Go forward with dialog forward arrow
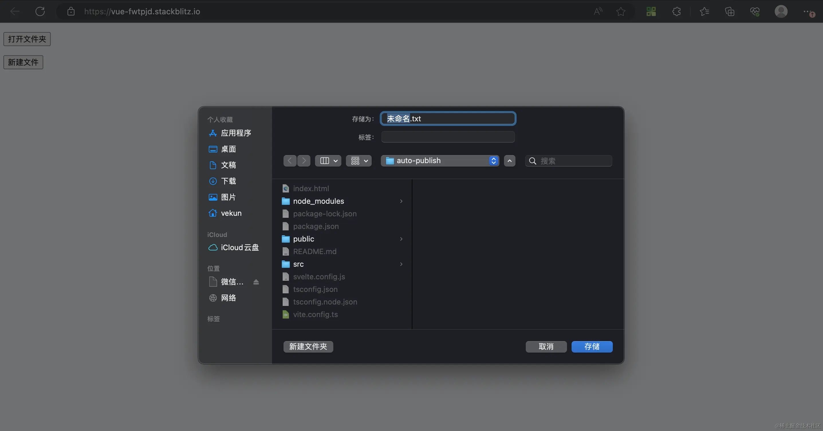Viewport: 823px width, 431px height. (x=304, y=161)
